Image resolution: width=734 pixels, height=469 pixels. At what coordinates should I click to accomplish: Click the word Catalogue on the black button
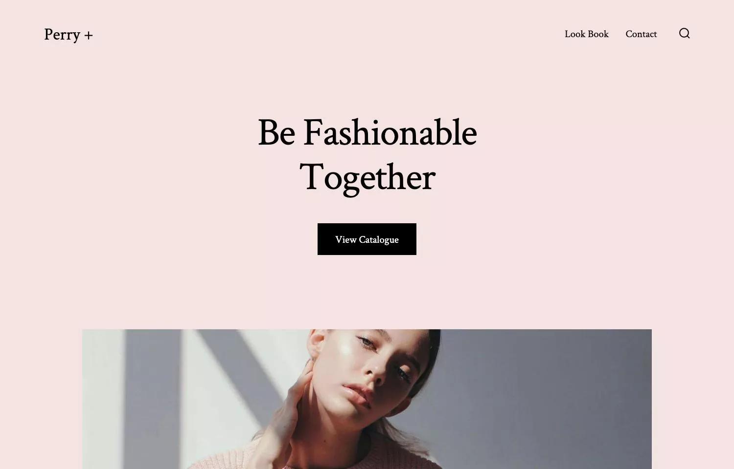click(379, 240)
